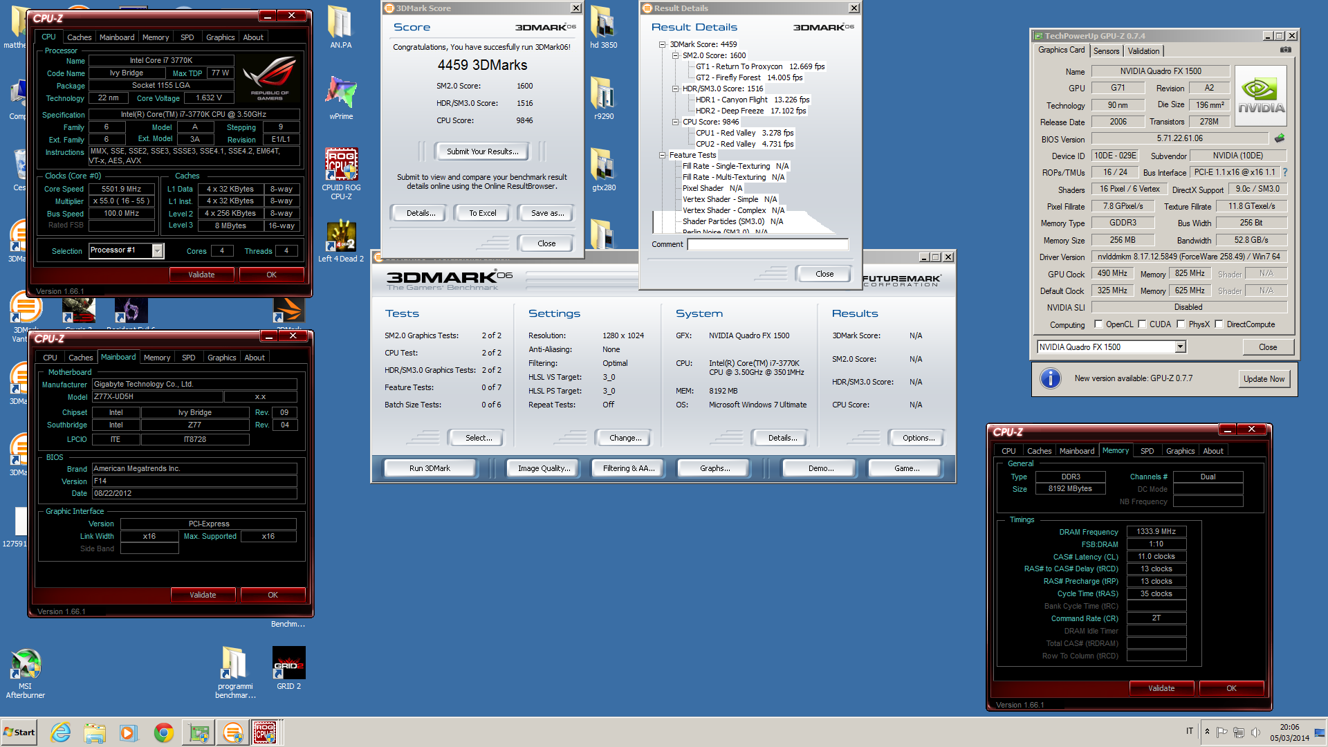
Task: Switch to the Sensors tab in GPU-Z
Action: point(1106,51)
